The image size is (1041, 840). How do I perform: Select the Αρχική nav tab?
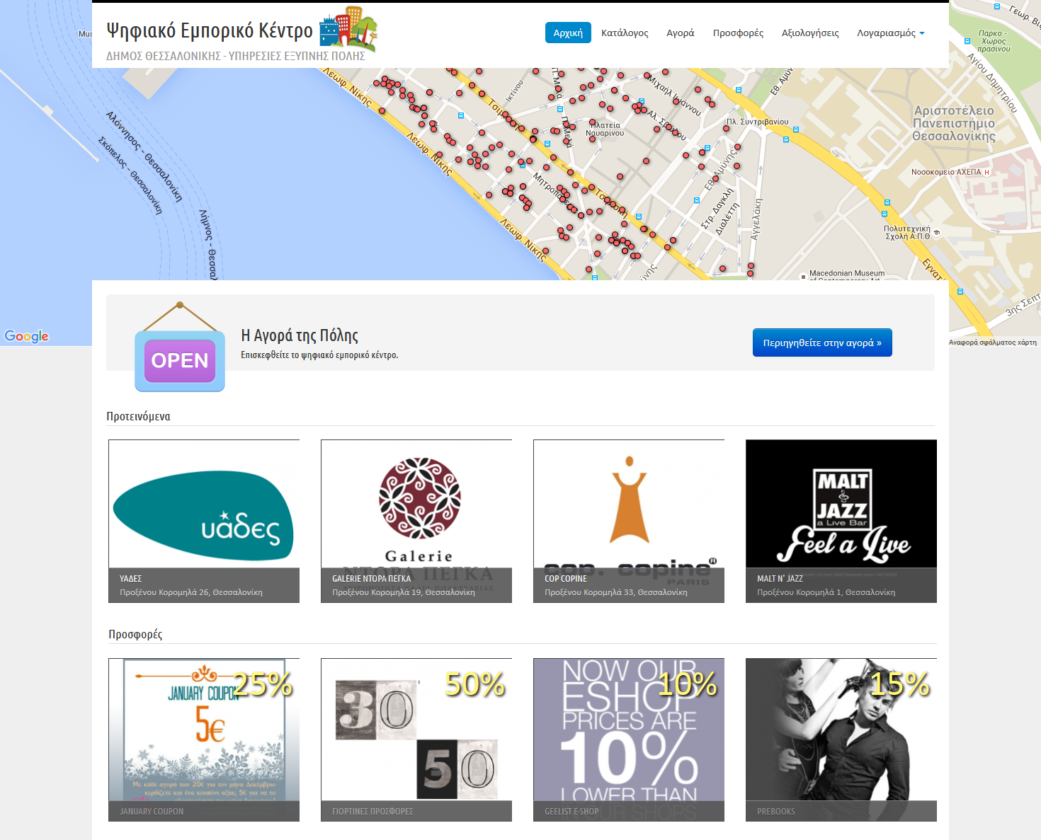click(568, 33)
